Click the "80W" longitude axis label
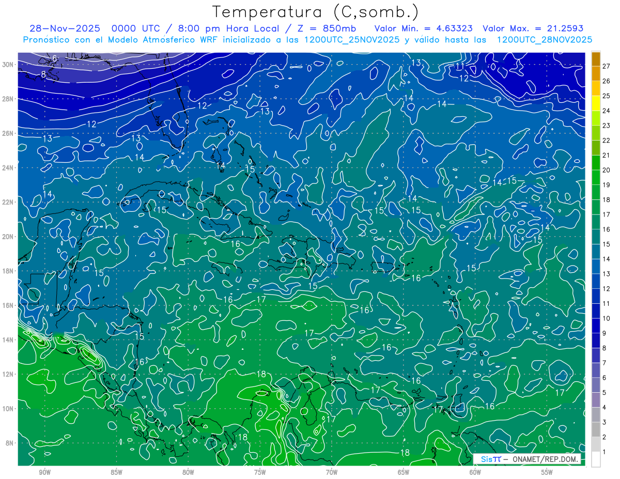 click(x=188, y=472)
